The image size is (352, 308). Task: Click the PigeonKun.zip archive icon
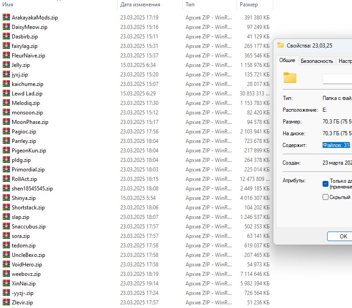click(x=6, y=150)
